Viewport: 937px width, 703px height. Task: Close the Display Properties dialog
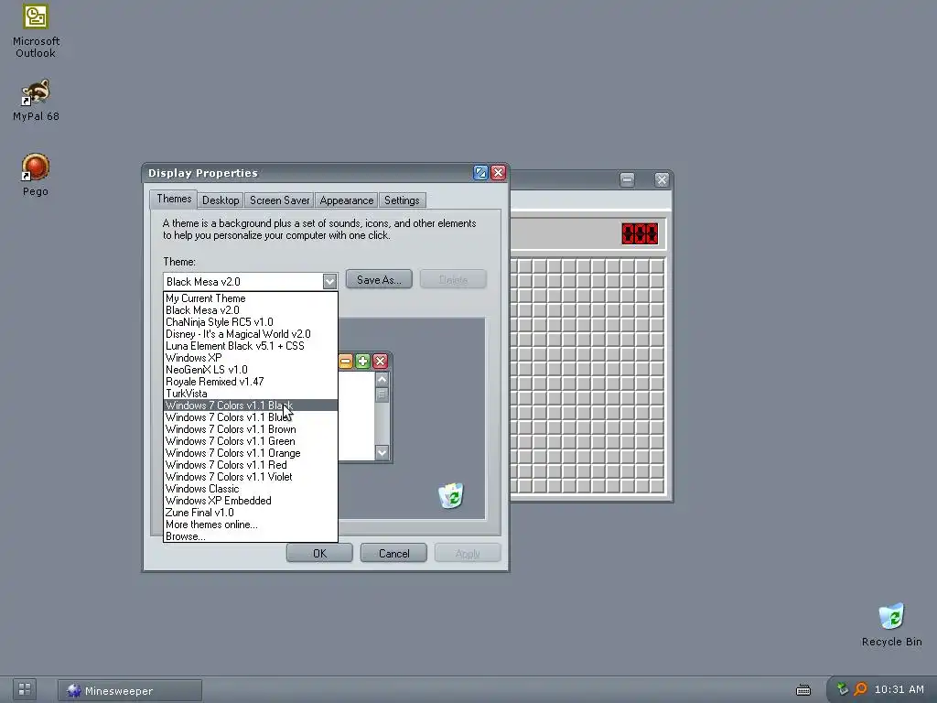click(x=499, y=173)
